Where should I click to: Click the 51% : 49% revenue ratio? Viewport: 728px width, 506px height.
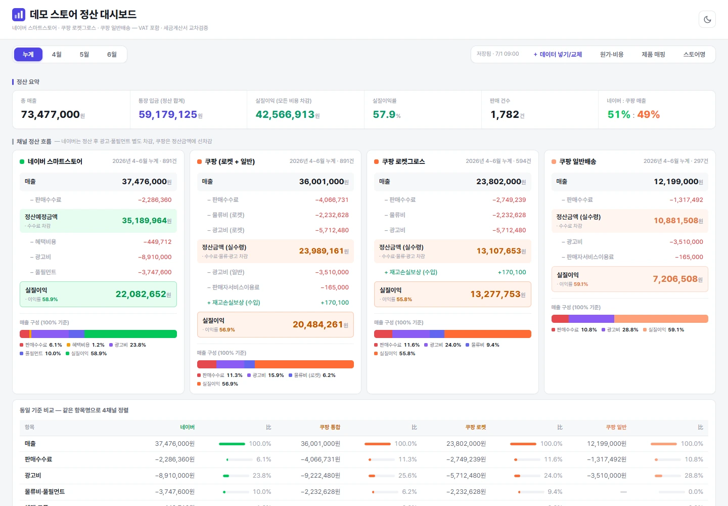(633, 115)
